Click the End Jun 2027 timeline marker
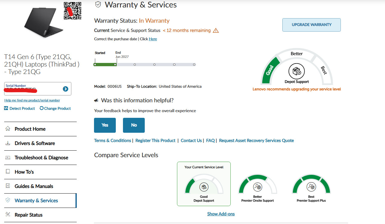This screenshot has width=385, height=224. click(115, 64)
